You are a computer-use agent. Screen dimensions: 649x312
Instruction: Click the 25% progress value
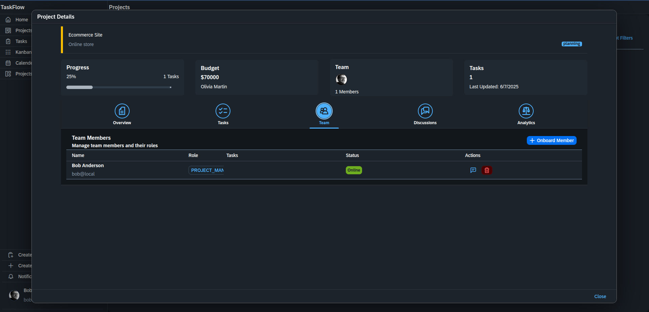point(71,76)
